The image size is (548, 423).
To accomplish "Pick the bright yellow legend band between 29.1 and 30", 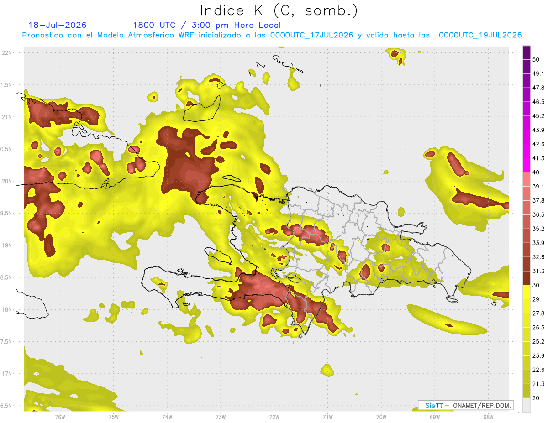I will tap(527, 292).
